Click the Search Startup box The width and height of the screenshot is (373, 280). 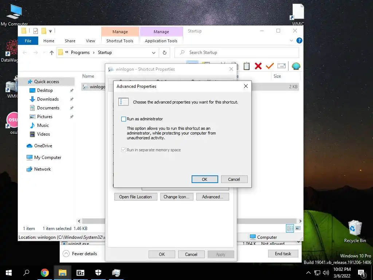(237, 52)
